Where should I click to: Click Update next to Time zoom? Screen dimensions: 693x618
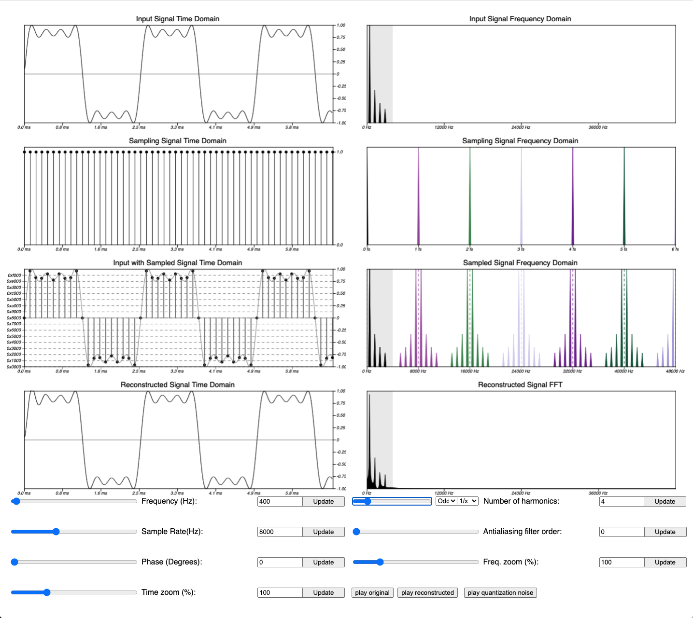coord(324,592)
